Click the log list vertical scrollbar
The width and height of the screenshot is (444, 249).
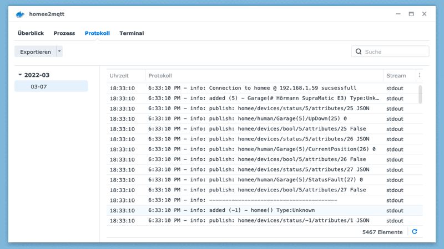pos(420,94)
